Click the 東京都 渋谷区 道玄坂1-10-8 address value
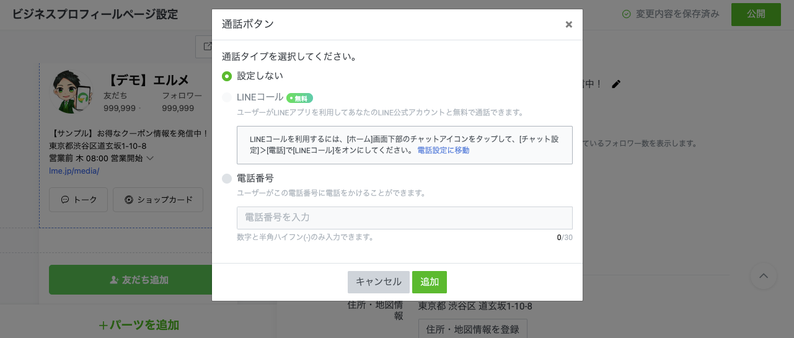794x338 pixels. tap(475, 306)
